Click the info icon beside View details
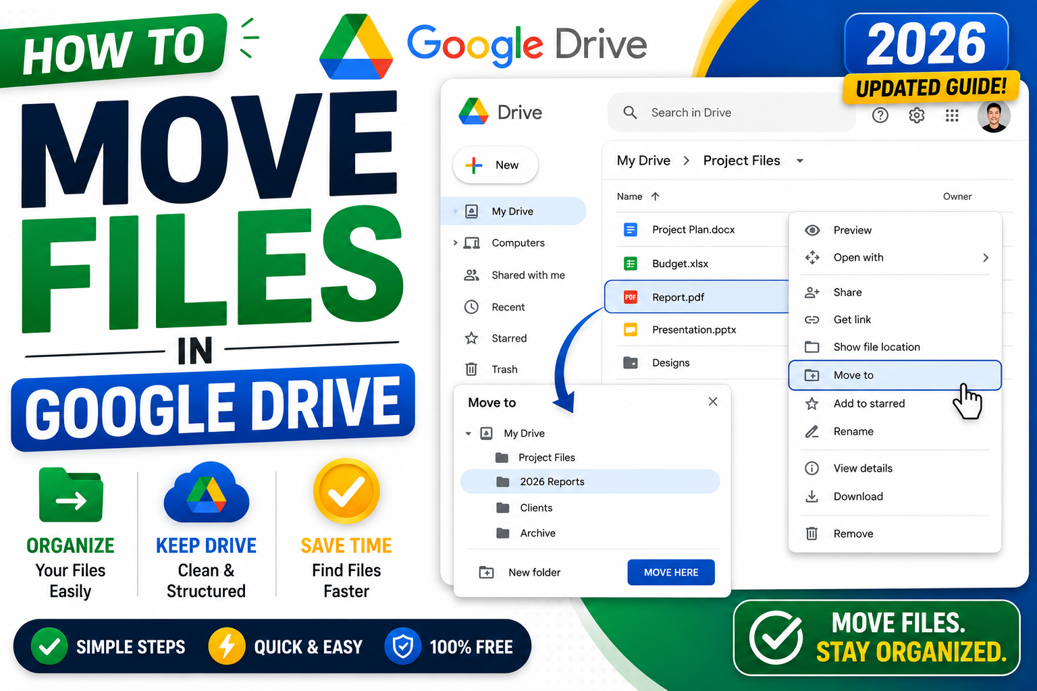Image resolution: width=1037 pixels, height=691 pixels. (x=812, y=468)
